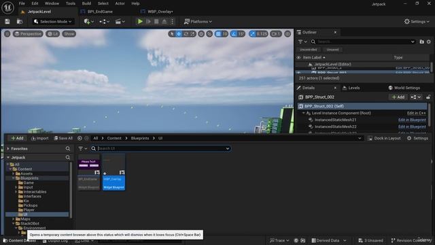Open grid snap value 10
The width and height of the screenshot is (435, 245).
point(225,34)
